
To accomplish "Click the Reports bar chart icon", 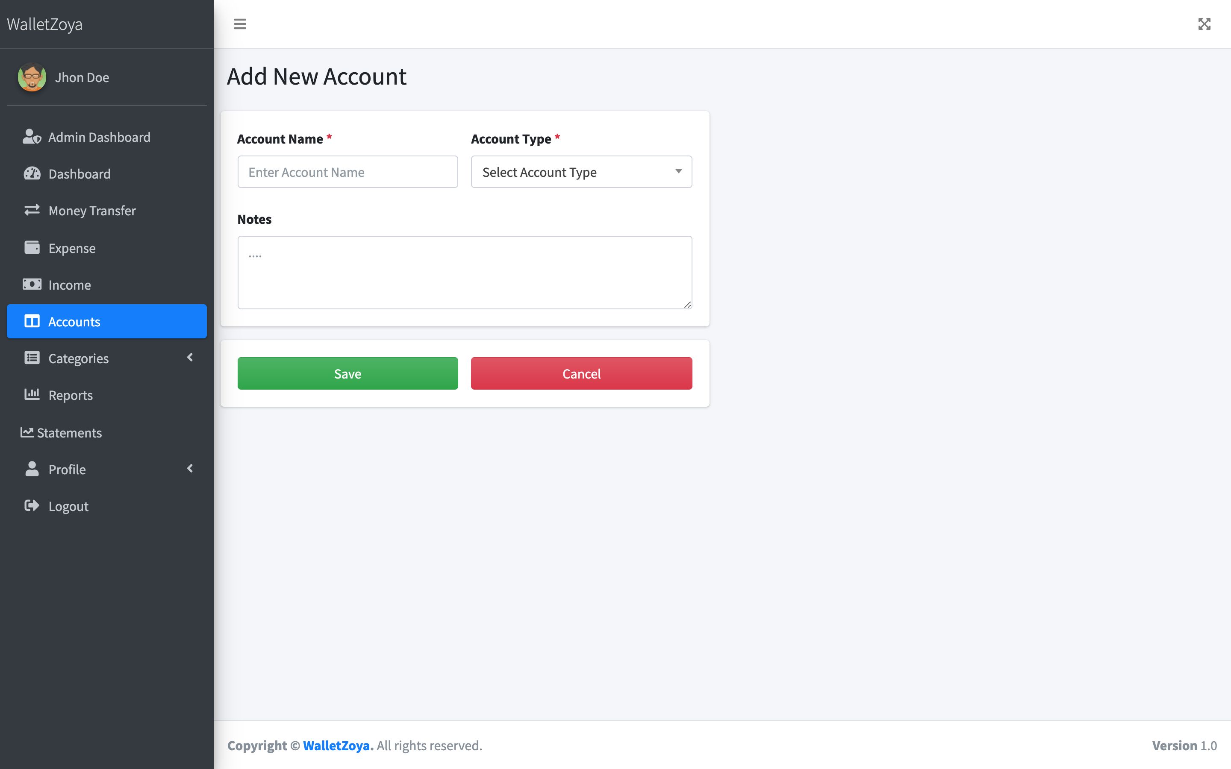I will (32, 395).
